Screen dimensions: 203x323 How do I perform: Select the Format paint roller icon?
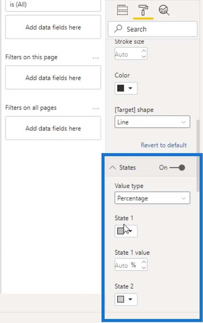(143, 10)
